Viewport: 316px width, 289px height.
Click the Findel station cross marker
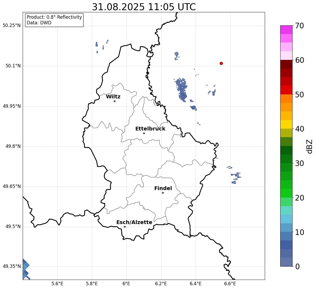[x=163, y=193]
